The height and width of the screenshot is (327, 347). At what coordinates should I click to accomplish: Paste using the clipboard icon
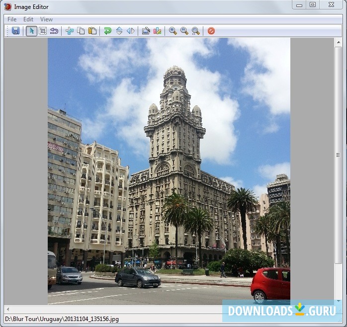[x=92, y=31]
